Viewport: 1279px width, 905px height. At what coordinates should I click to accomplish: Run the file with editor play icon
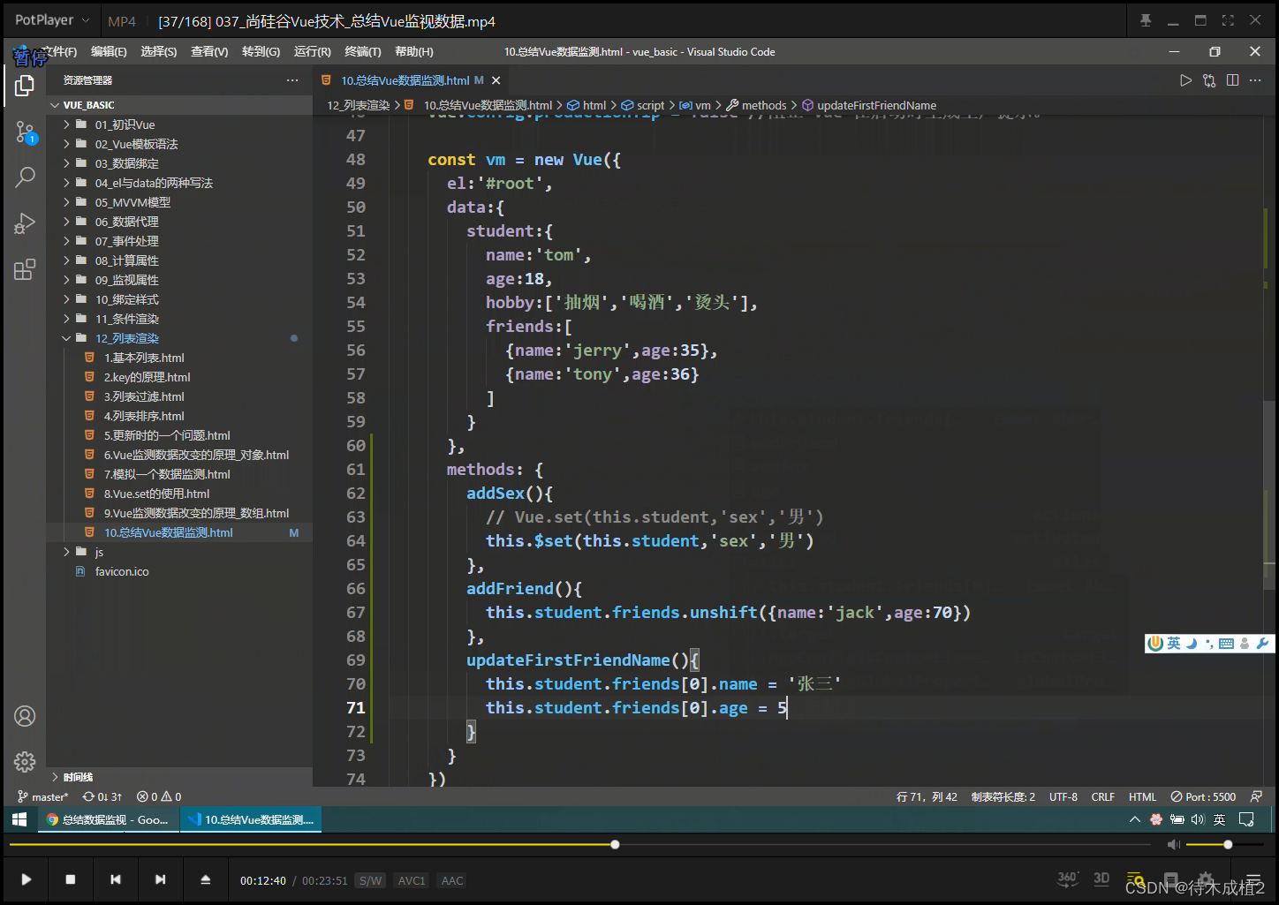click(x=1185, y=80)
